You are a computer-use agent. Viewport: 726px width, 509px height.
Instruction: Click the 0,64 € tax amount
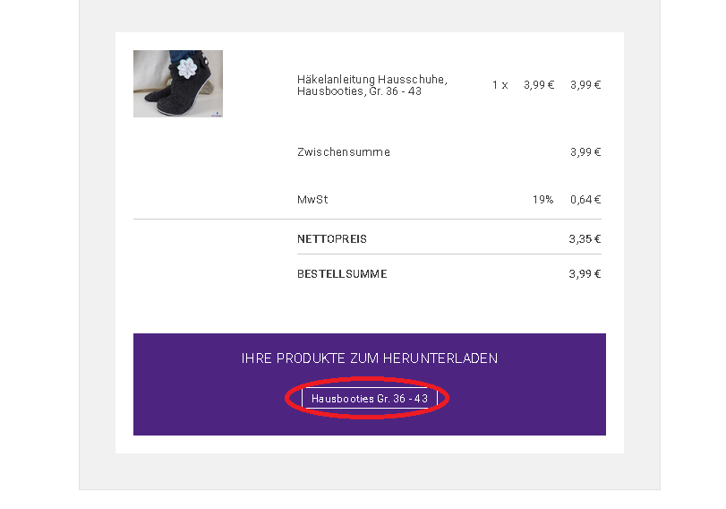coord(585,200)
